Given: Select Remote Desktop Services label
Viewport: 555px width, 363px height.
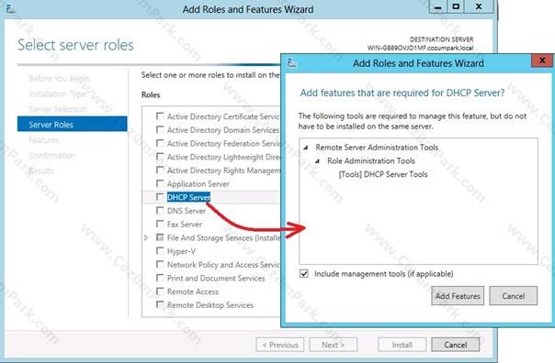Looking at the screenshot, I should (x=210, y=305).
